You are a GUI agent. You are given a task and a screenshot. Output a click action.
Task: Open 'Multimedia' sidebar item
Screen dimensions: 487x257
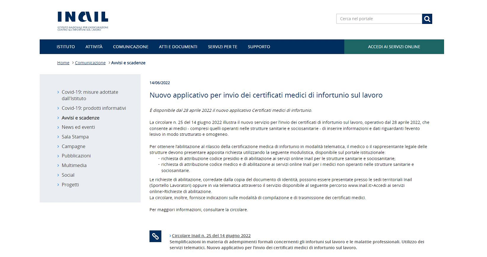[x=74, y=165]
